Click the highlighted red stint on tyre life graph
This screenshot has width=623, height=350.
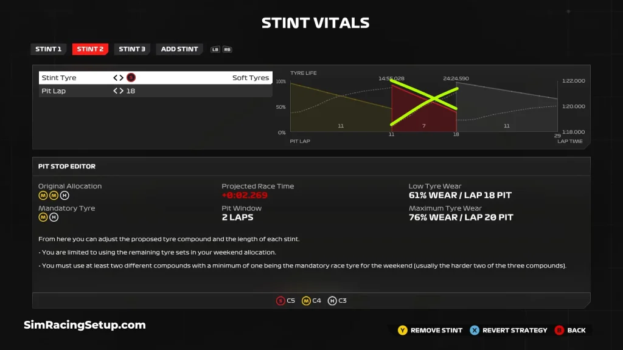(x=423, y=106)
